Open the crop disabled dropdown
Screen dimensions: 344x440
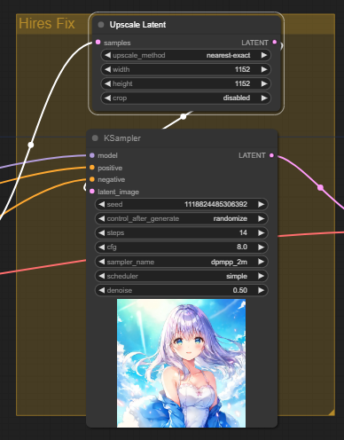click(x=186, y=98)
